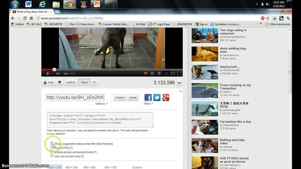Screen dimensions: 301x169
Task: Click the iframe embed code text box
Action: click(100, 120)
